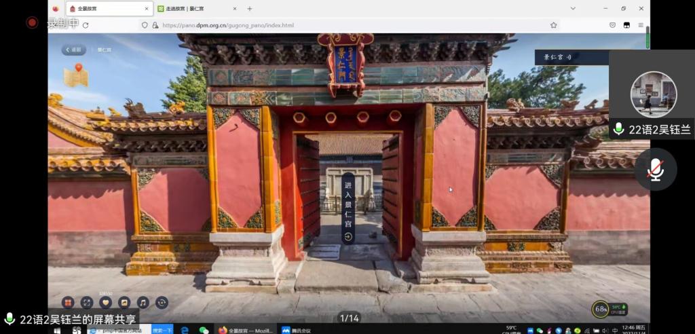The image size is (695, 334).
Task: Click the heart favorite icon
Action: [105, 303]
